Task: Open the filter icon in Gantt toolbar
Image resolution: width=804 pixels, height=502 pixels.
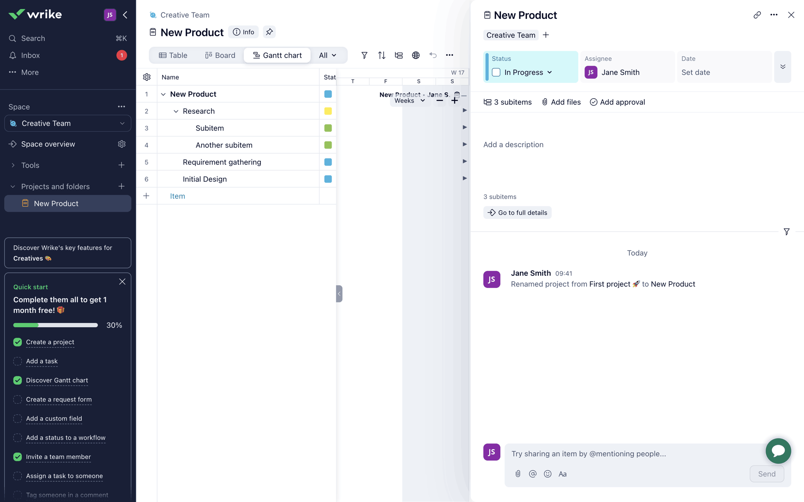Action: (364, 55)
